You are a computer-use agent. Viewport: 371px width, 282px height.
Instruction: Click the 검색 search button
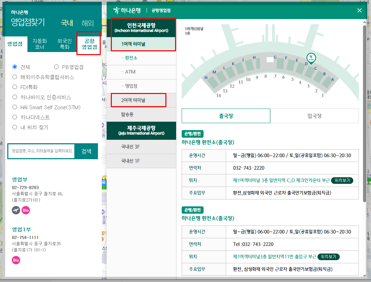86,151
